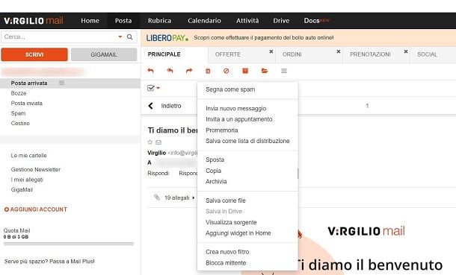The height and width of the screenshot is (275, 456).
Task: Open Attività in top navigation
Action: pyautogui.click(x=247, y=21)
